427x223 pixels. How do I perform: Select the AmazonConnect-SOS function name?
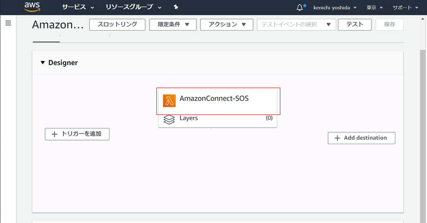tap(214, 98)
